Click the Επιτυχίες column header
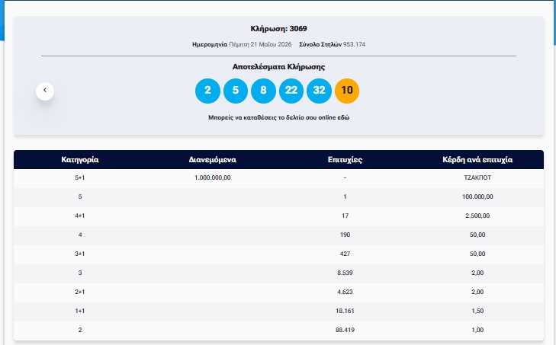 (x=345, y=160)
